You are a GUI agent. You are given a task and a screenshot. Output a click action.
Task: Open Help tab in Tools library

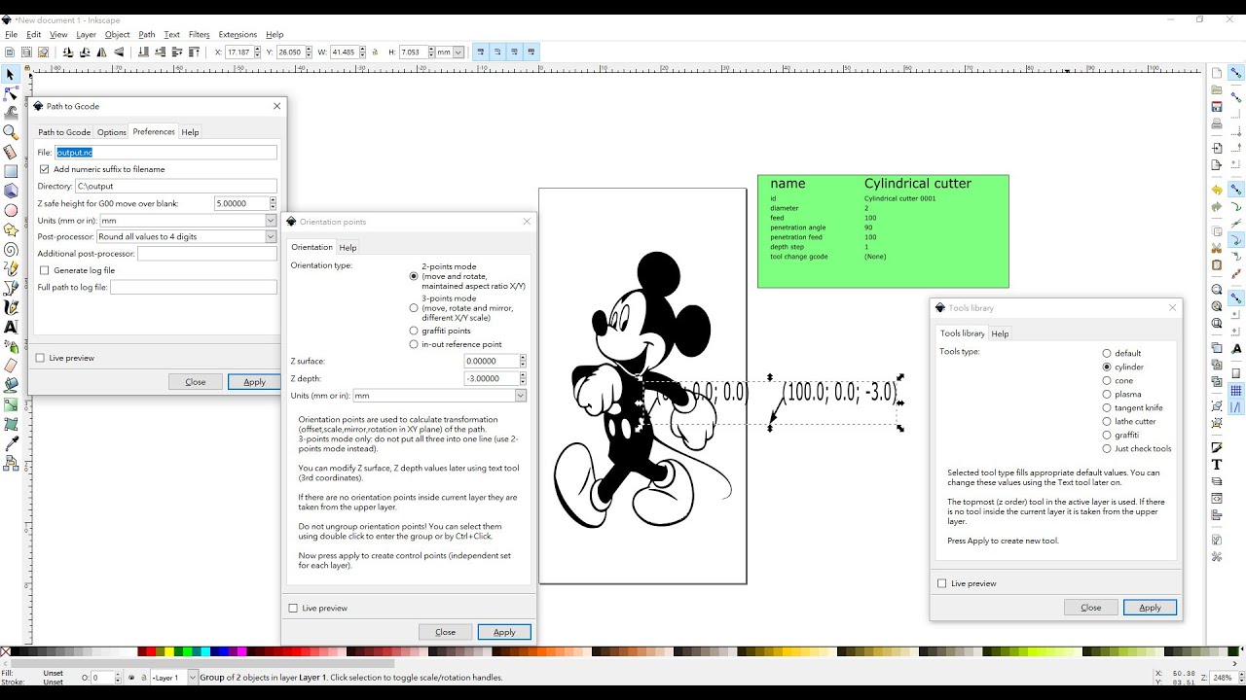point(1000,333)
